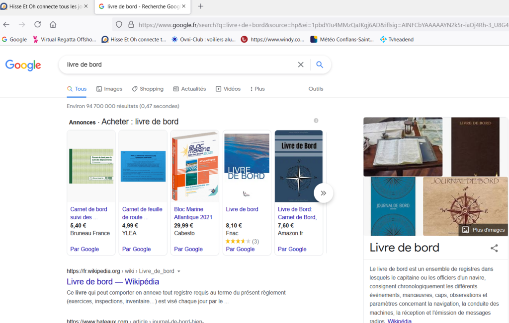Select the livre de bord Recherche Google tab
The image size is (509, 323).
coord(143,6)
